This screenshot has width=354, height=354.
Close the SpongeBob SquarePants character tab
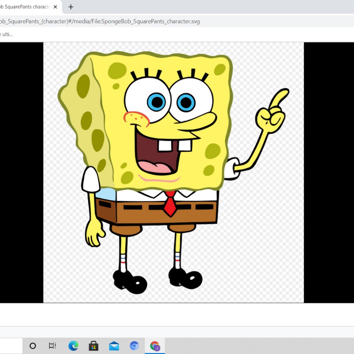[x=55, y=7]
